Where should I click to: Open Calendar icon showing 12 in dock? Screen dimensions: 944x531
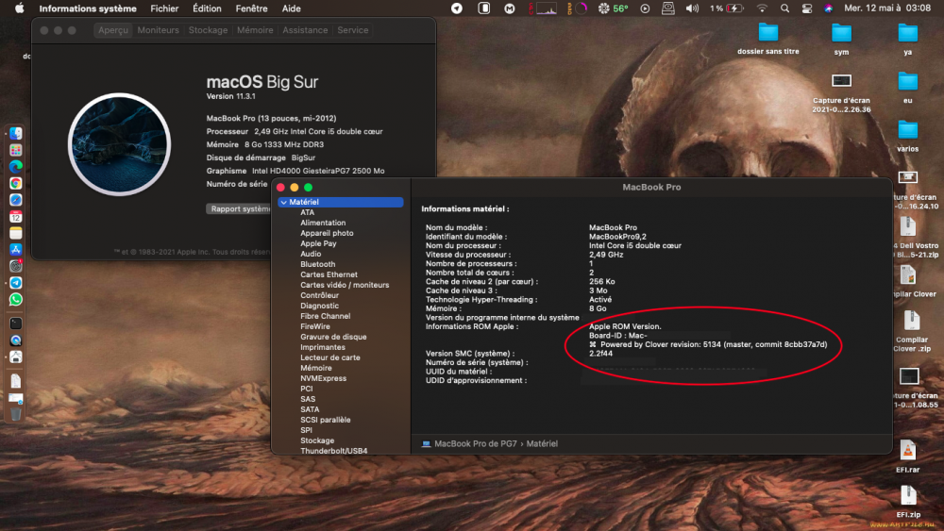[16, 217]
